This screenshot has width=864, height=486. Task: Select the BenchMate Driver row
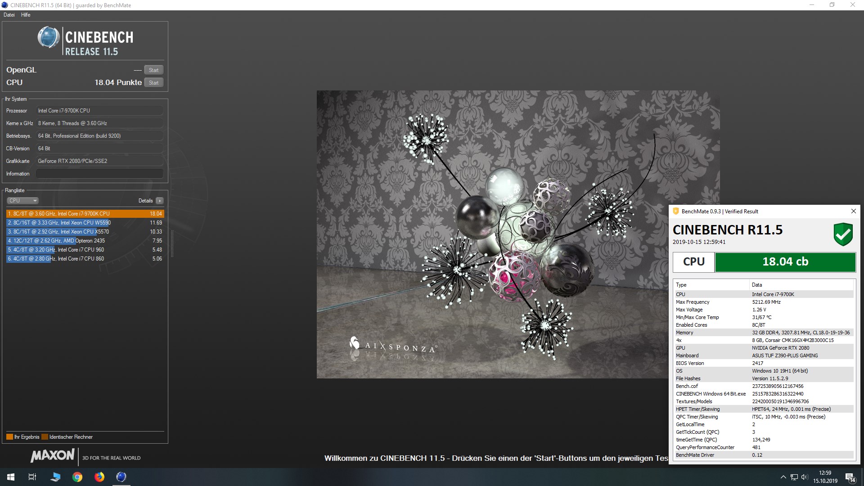coord(764,455)
